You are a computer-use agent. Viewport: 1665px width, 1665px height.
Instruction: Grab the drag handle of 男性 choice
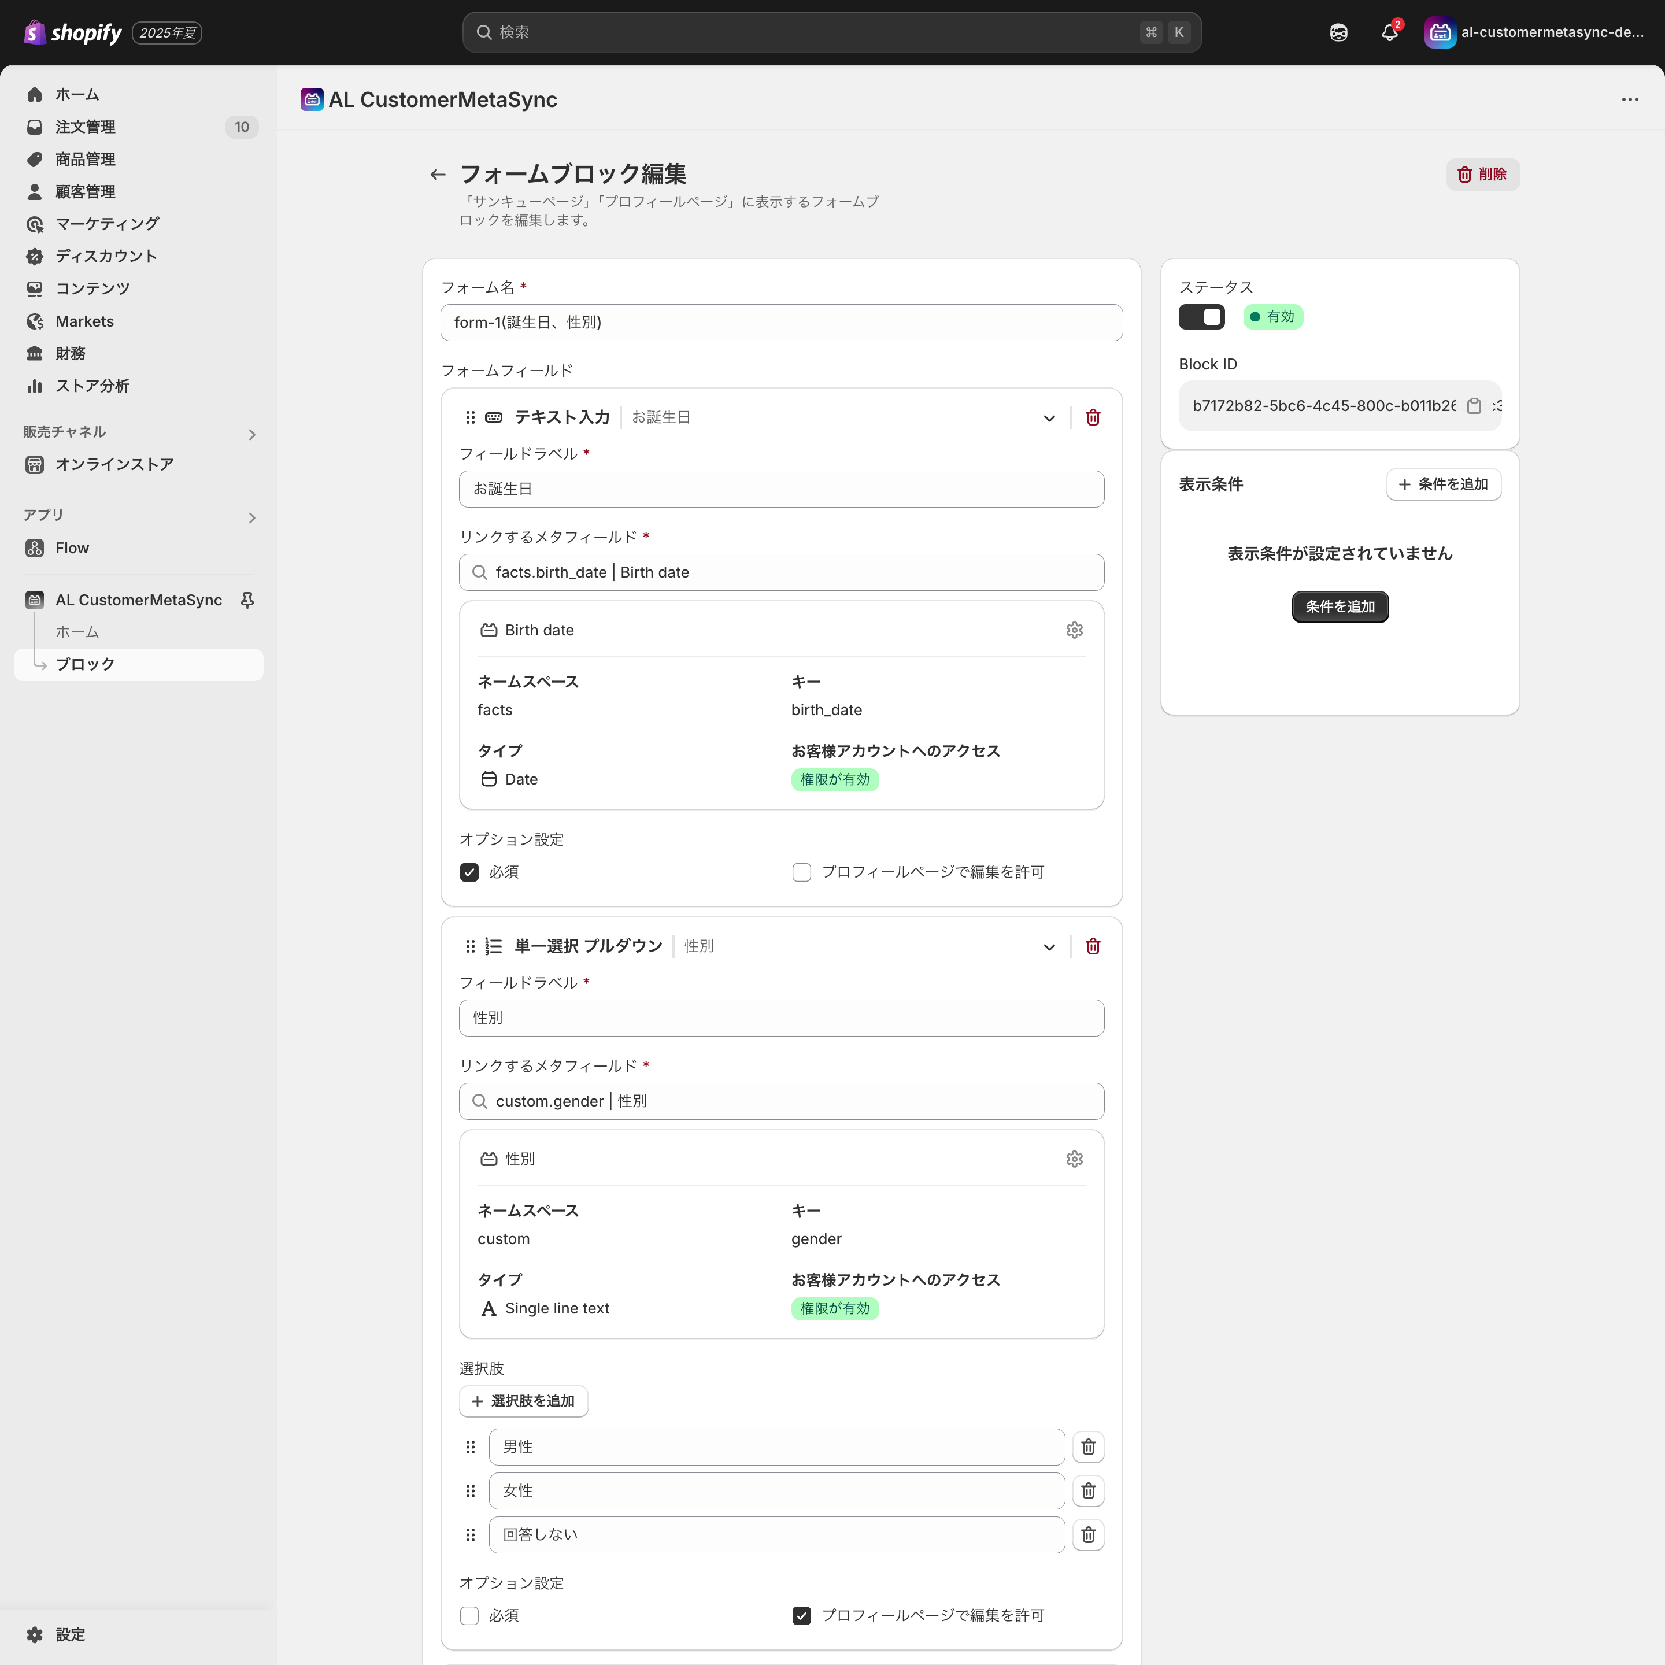tap(469, 1447)
